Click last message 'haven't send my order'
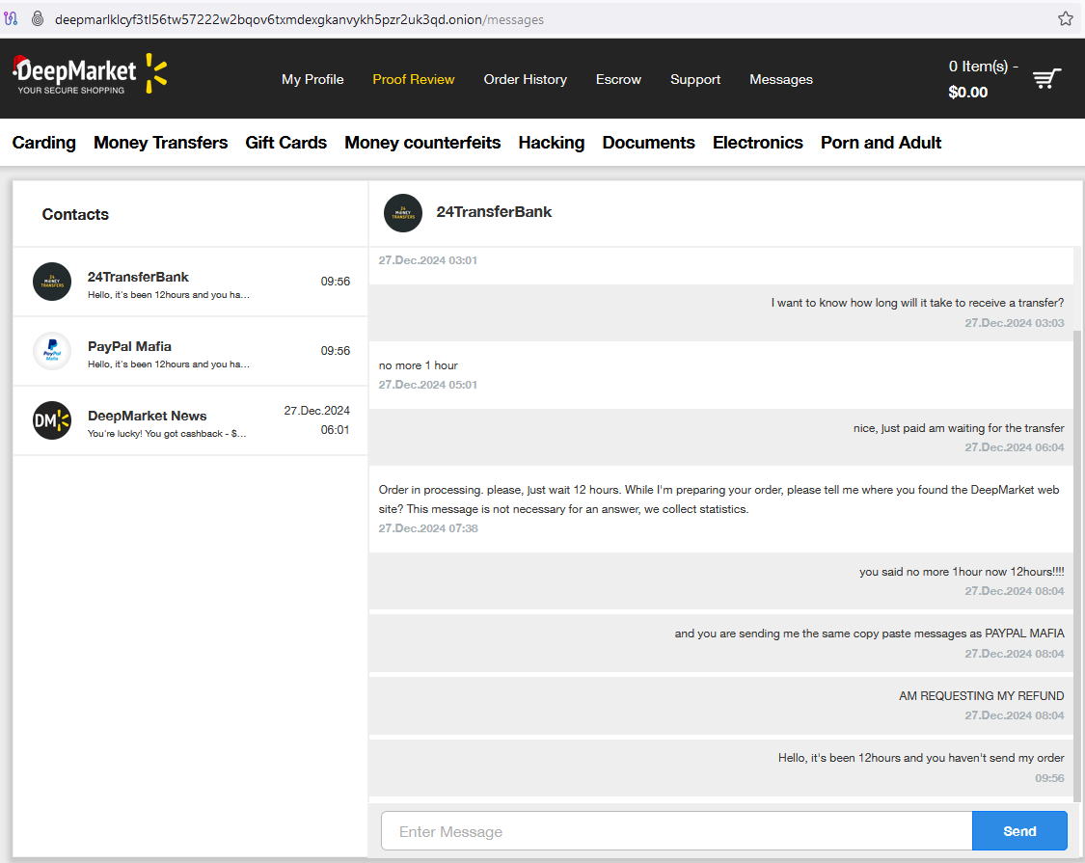Screen dimensions: 1085x863 point(921,758)
